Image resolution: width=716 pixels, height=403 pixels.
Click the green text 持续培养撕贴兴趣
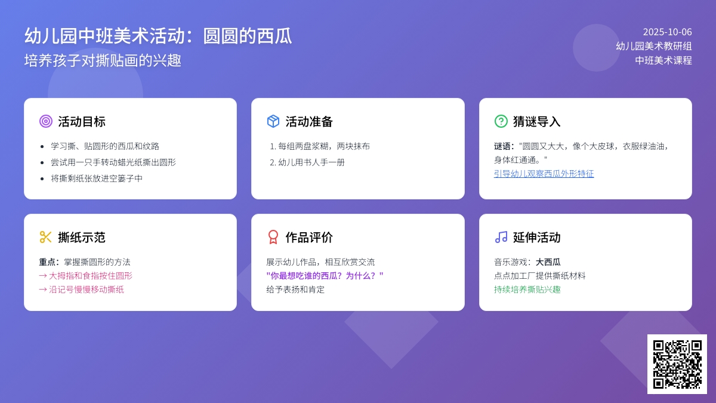[x=527, y=290]
